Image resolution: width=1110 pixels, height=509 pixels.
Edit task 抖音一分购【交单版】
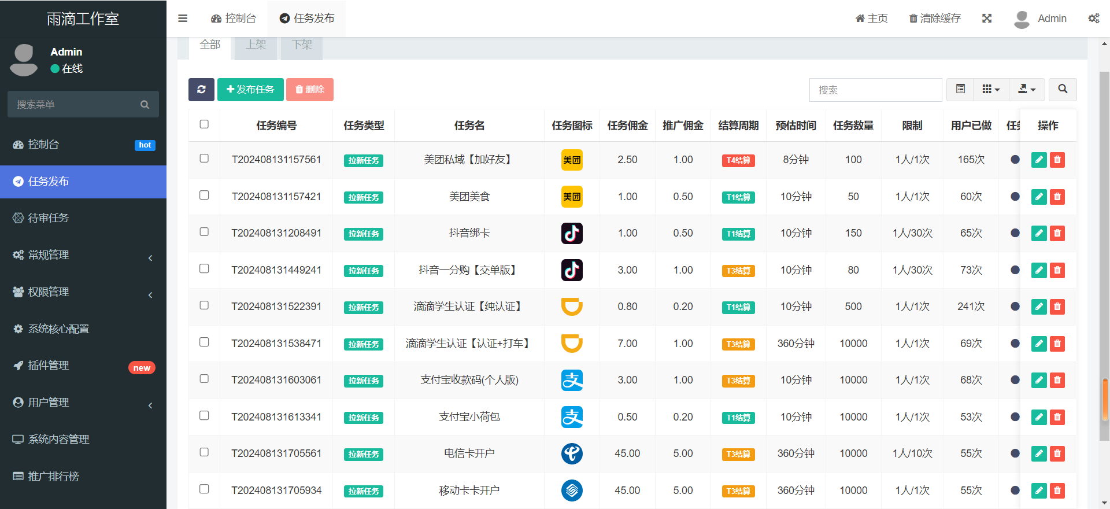[1039, 270]
